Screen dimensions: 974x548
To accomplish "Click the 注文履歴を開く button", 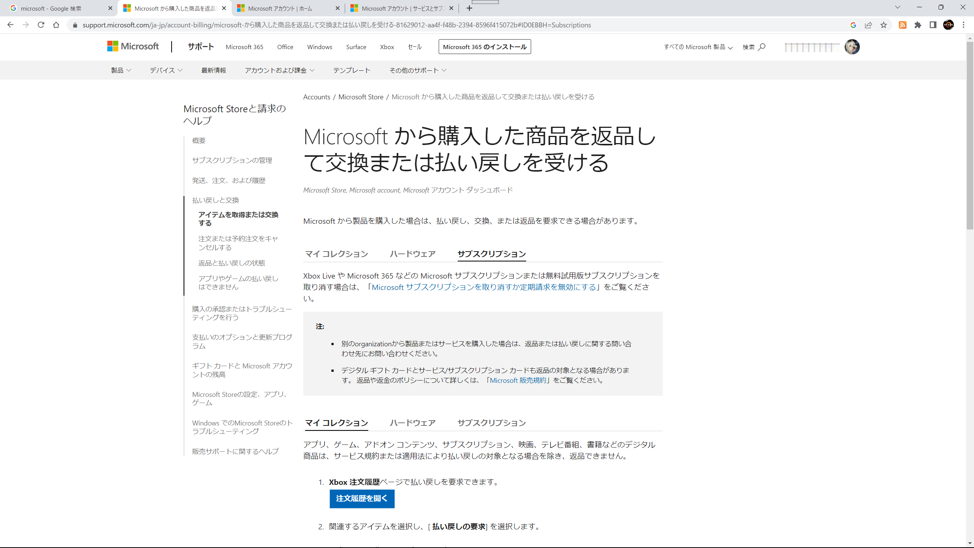I will point(362,499).
